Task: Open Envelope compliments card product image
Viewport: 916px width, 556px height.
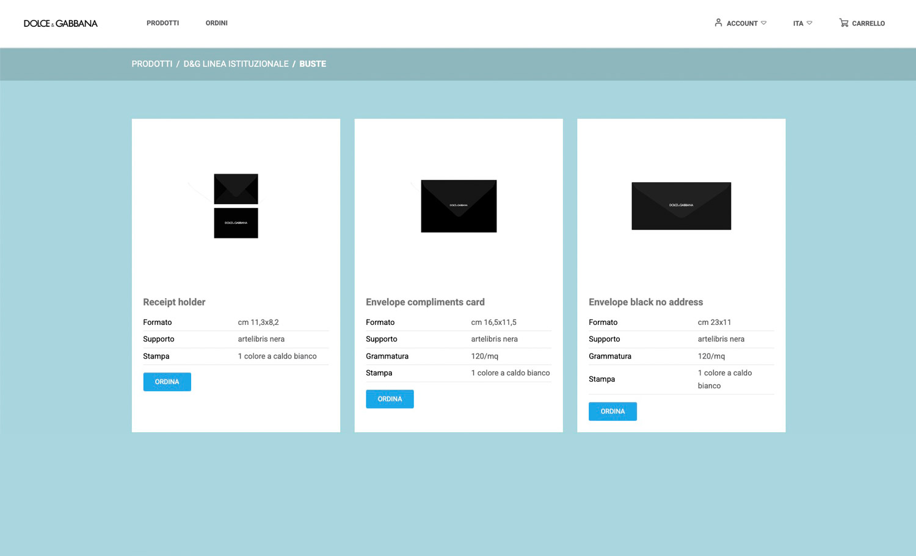Action: pyautogui.click(x=459, y=206)
